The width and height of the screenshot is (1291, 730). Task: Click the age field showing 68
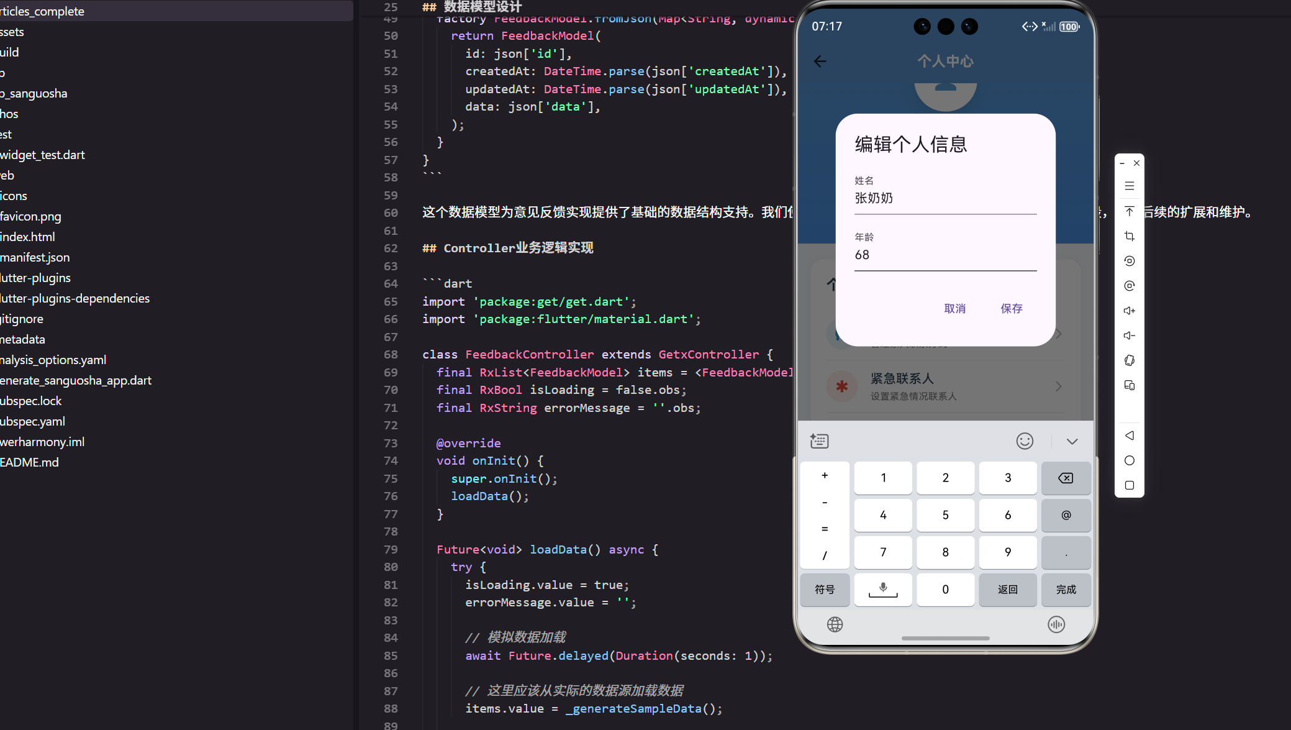[x=944, y=255]
